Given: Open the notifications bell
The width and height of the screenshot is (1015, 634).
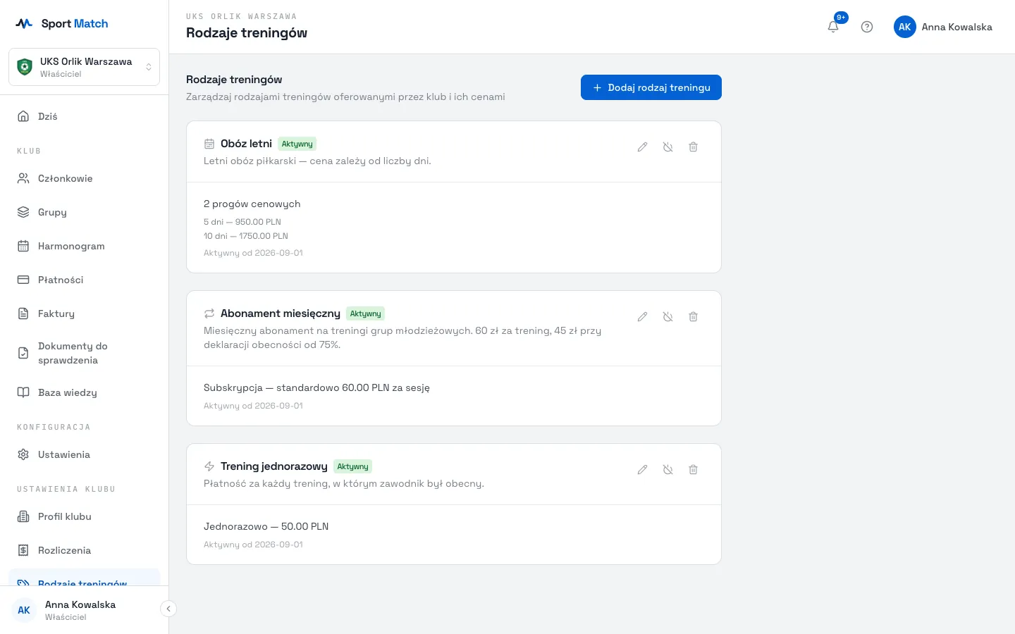Looking at the screenshot, I should click(833, 27).
